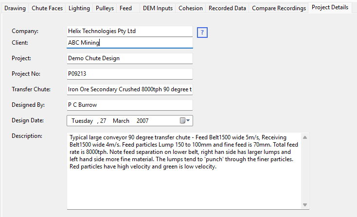Click the Transfer Chute input field
357x217 pixels.
point(130,89)
